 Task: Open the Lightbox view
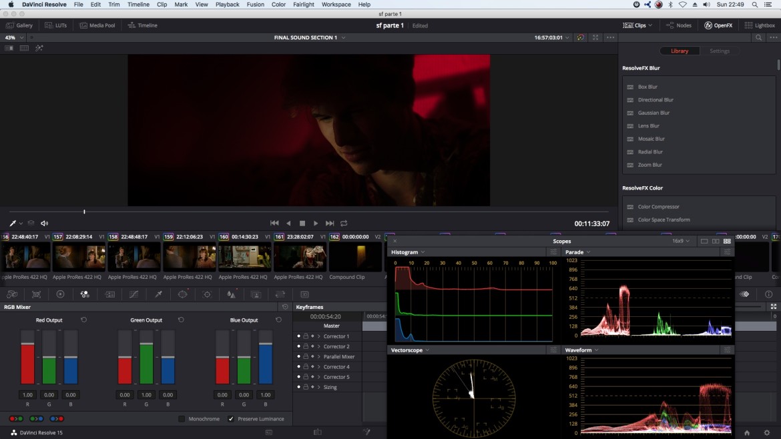pos(760,25)
